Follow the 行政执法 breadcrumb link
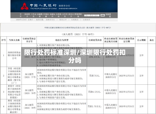Screen dimensions: 156x114 75,20
